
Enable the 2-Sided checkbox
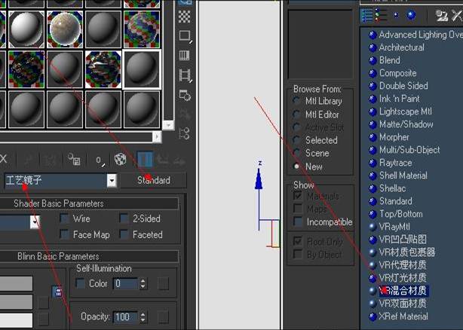click(124, 218)
